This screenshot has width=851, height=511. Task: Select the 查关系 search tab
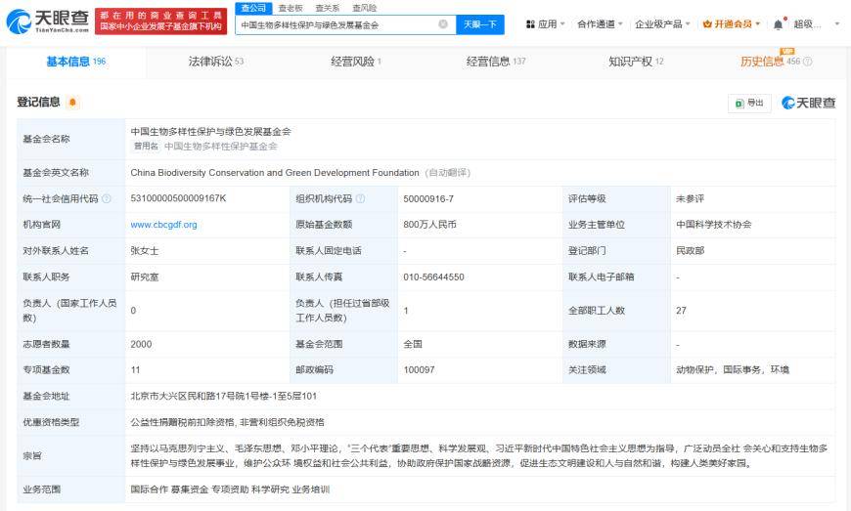pyautogui.click(x=328, y=8)
